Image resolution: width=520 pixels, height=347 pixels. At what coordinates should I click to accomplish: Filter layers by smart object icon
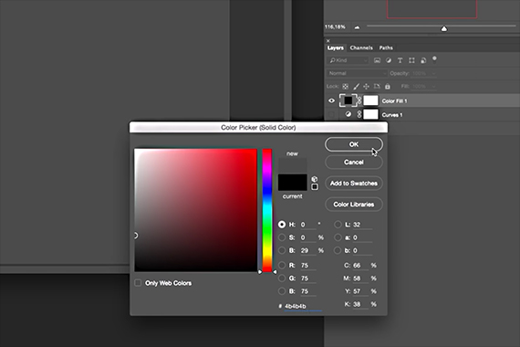click(423, 60)
